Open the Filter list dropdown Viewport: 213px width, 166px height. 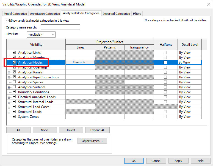[x=41, y=35]
